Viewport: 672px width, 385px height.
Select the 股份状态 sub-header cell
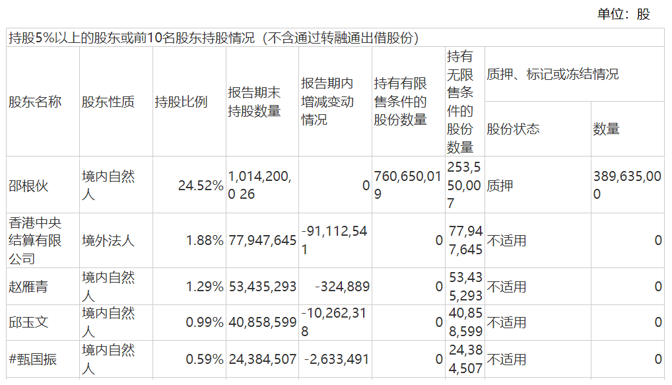tap(514, 129)
